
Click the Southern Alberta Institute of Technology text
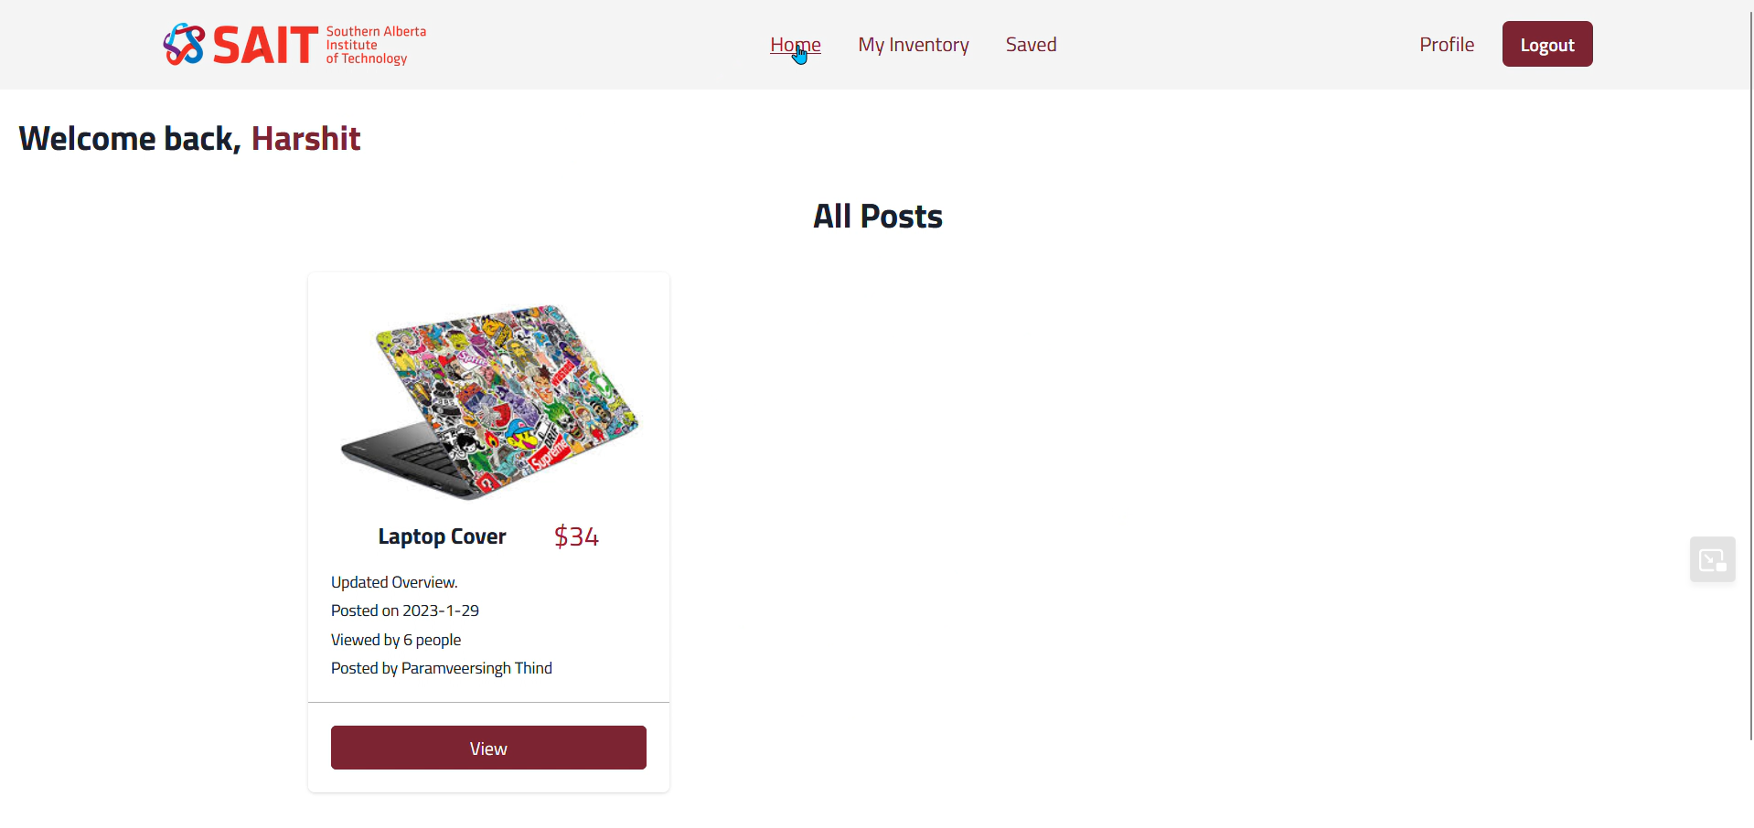(x=375, y=45)
